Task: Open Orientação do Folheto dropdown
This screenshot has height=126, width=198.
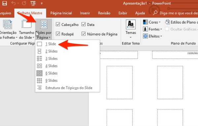Action: point(8,29)
